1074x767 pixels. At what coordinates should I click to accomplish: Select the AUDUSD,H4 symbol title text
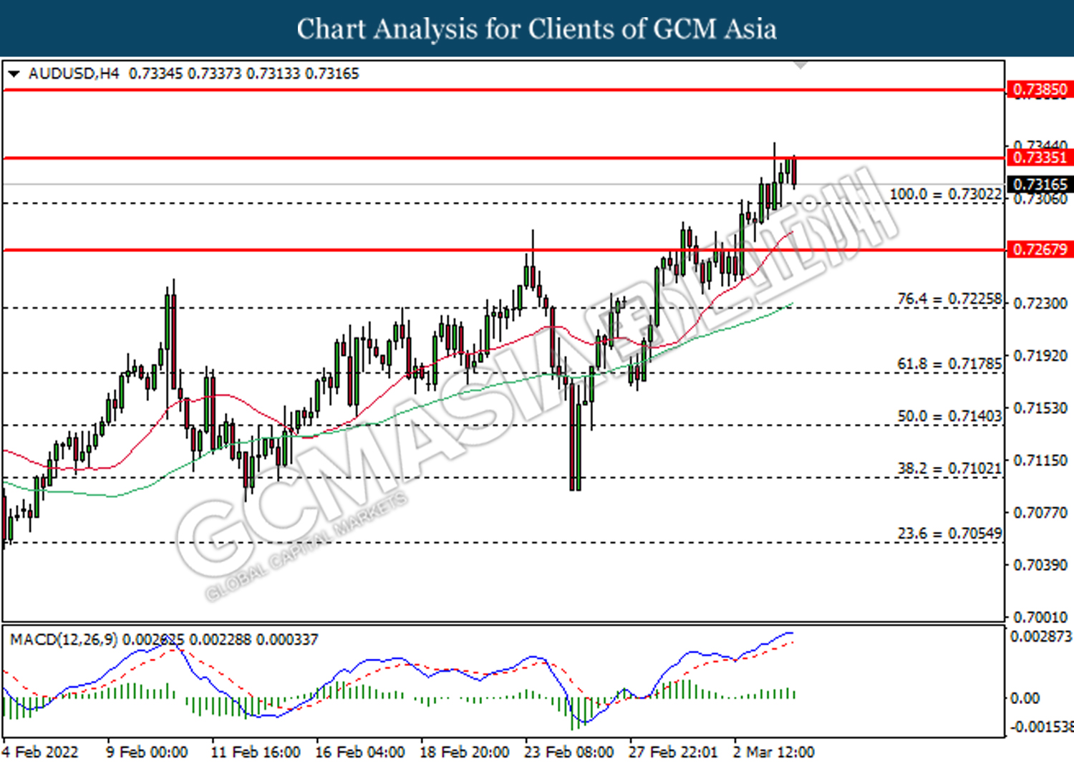(x=74, y=74)
